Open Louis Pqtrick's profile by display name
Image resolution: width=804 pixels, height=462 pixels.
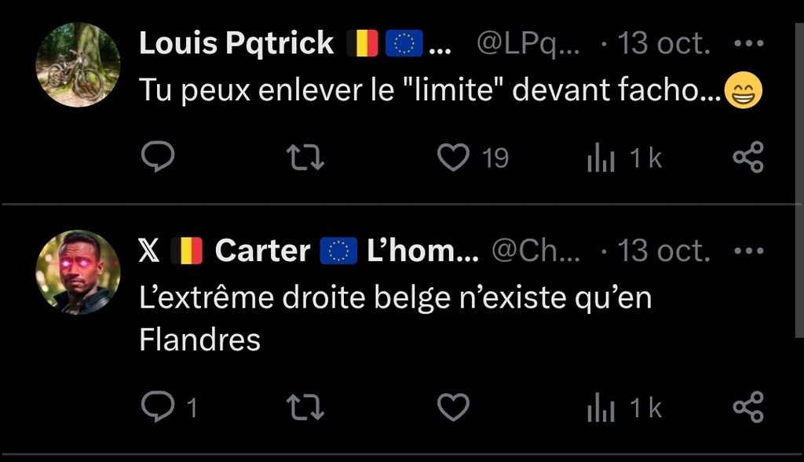(x=236, y=45)
